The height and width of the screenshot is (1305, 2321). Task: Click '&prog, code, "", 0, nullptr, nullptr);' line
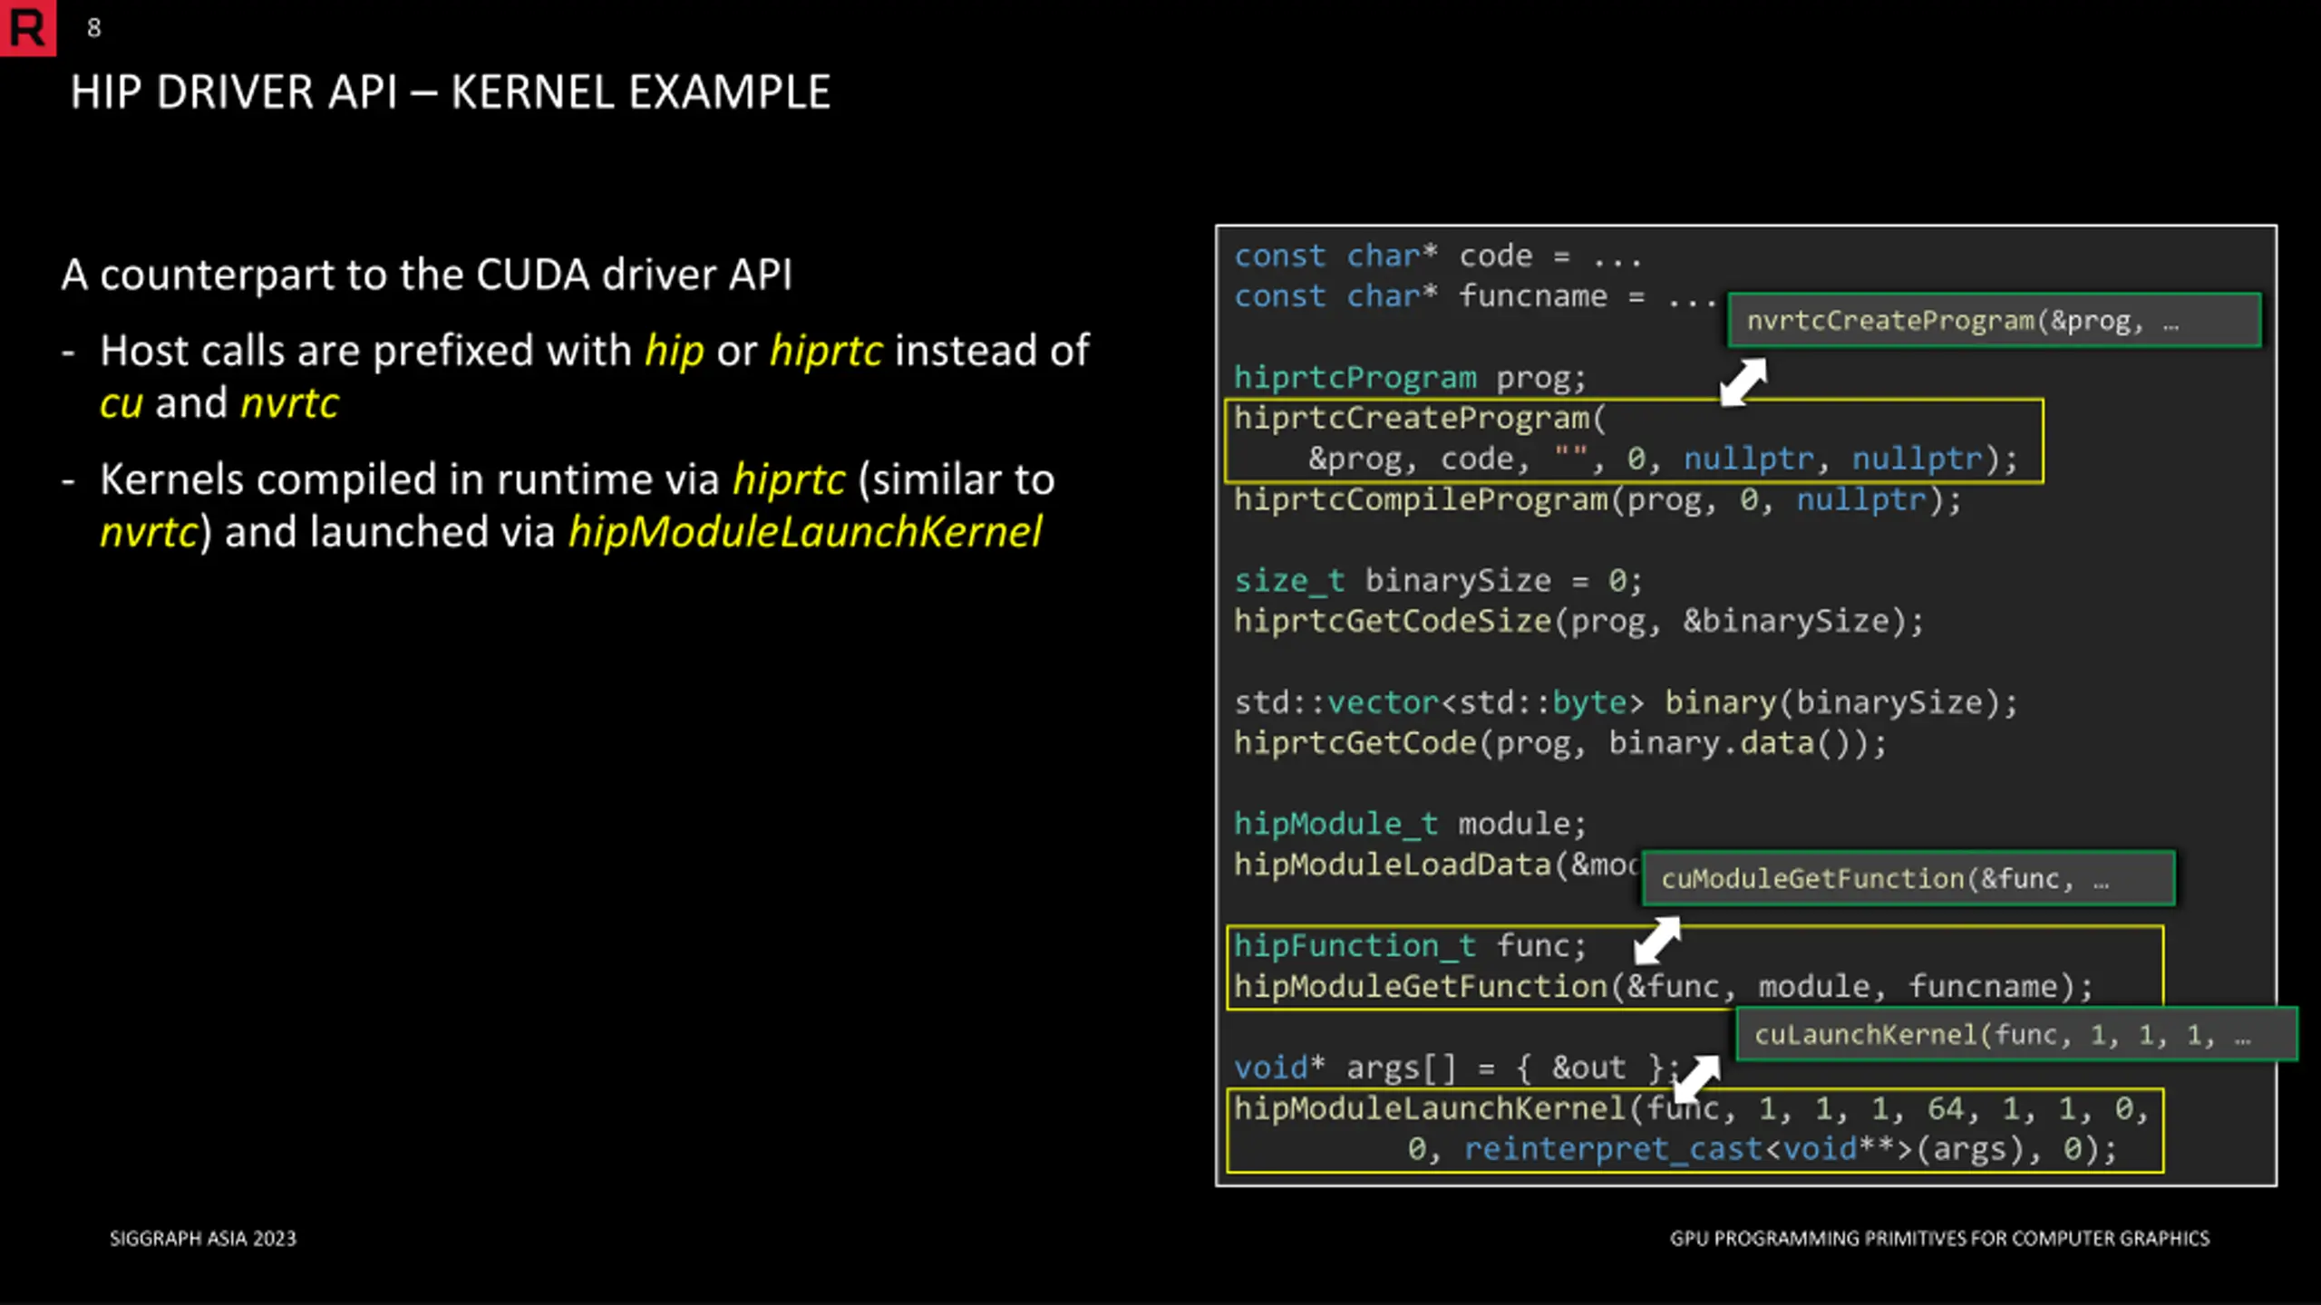point(1663,459)
